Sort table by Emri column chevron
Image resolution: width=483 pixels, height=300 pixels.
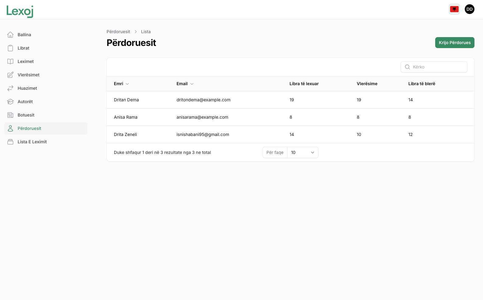(x=127, y=84)
